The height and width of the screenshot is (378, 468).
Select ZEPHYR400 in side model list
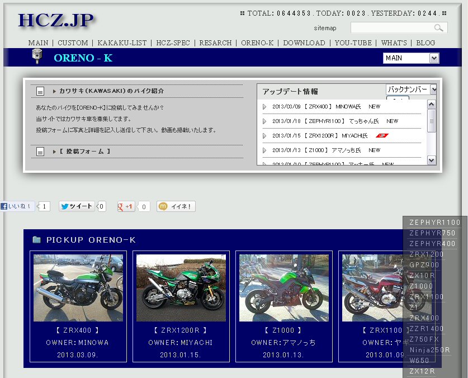point(432,244)
